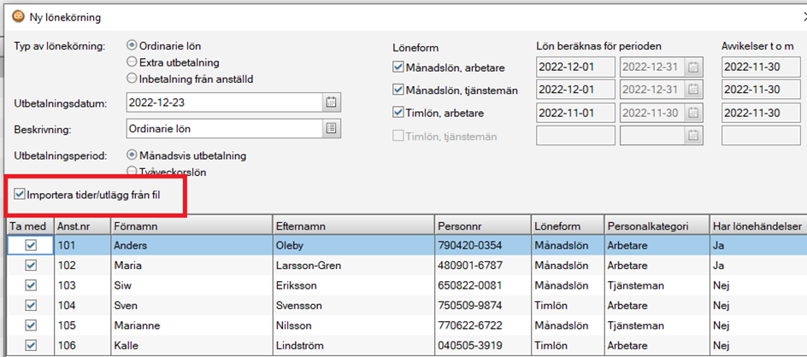Click Månadslön arbetare start date field
This screenshot has height=357, width=807.
pos(574,67)
